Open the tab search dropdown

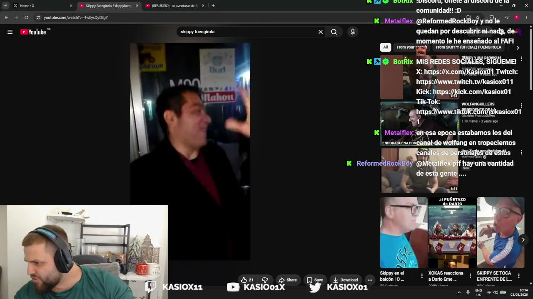(x=5, y=6)
